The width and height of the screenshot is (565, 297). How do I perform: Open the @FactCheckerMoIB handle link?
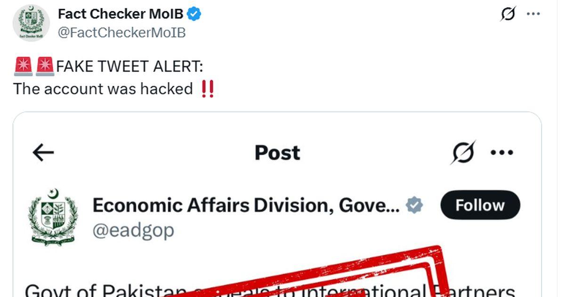pos(121,33)
